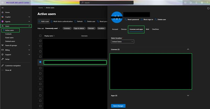The image size is (210, 109).
Task: Open the app launcher waffle icon
Action: point(2,3)
